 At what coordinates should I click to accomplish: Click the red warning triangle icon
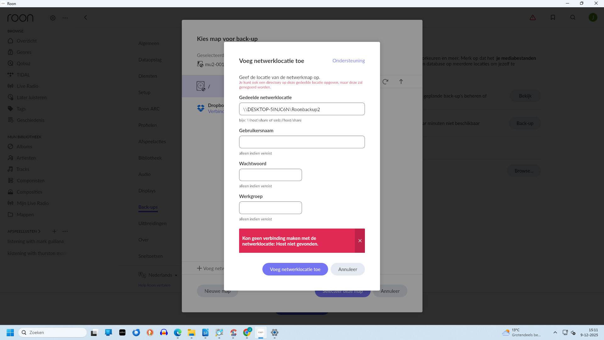tap(533, 18)
